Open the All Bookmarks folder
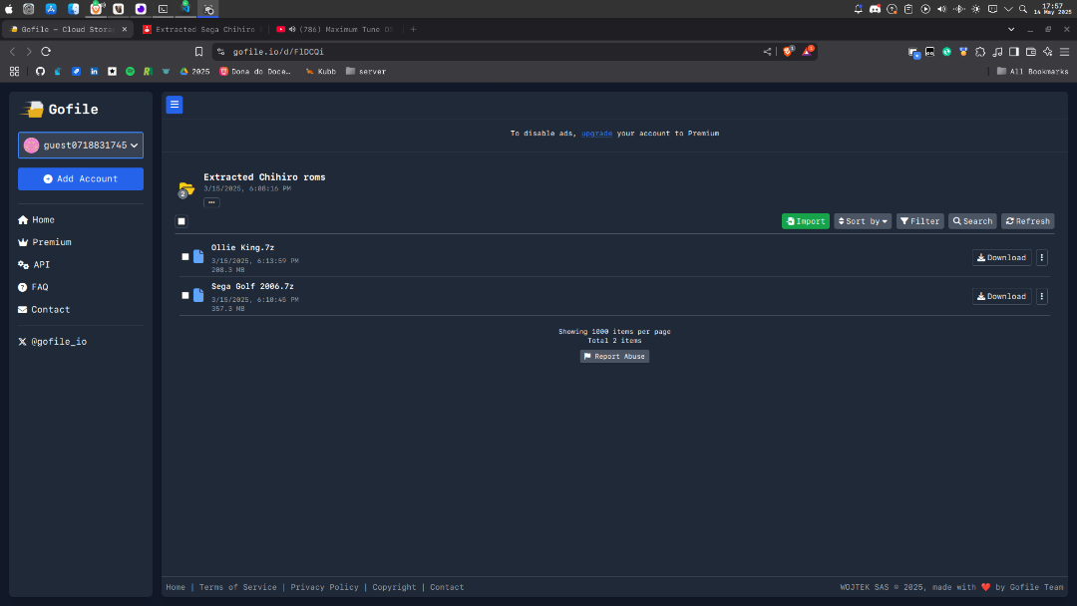 point(1032,72)
